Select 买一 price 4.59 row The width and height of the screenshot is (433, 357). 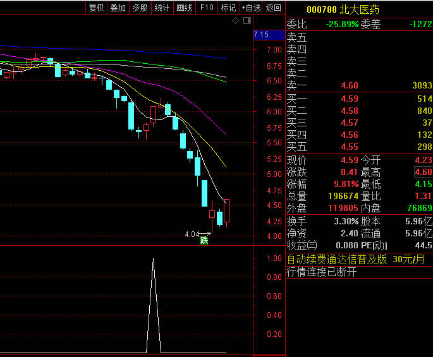click(359, 99)
